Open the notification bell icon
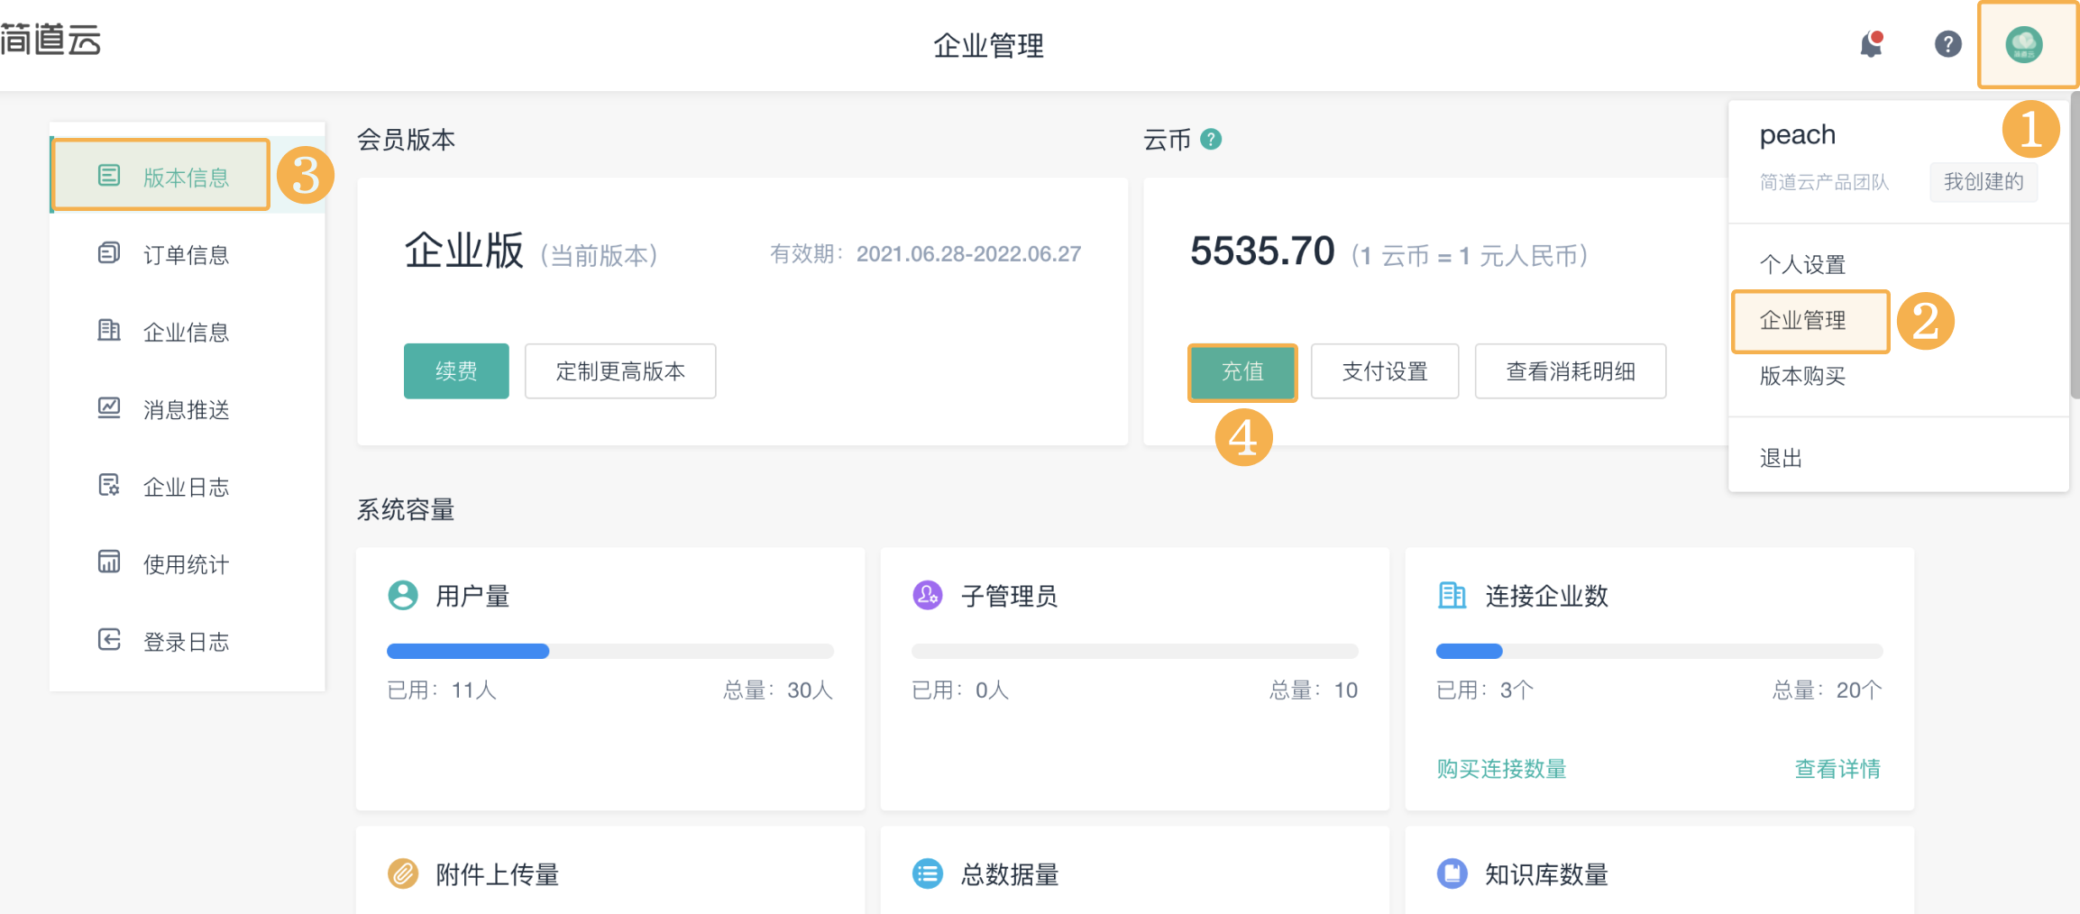This screenshot has height=914, width=2080. [x=1871, y=44]
